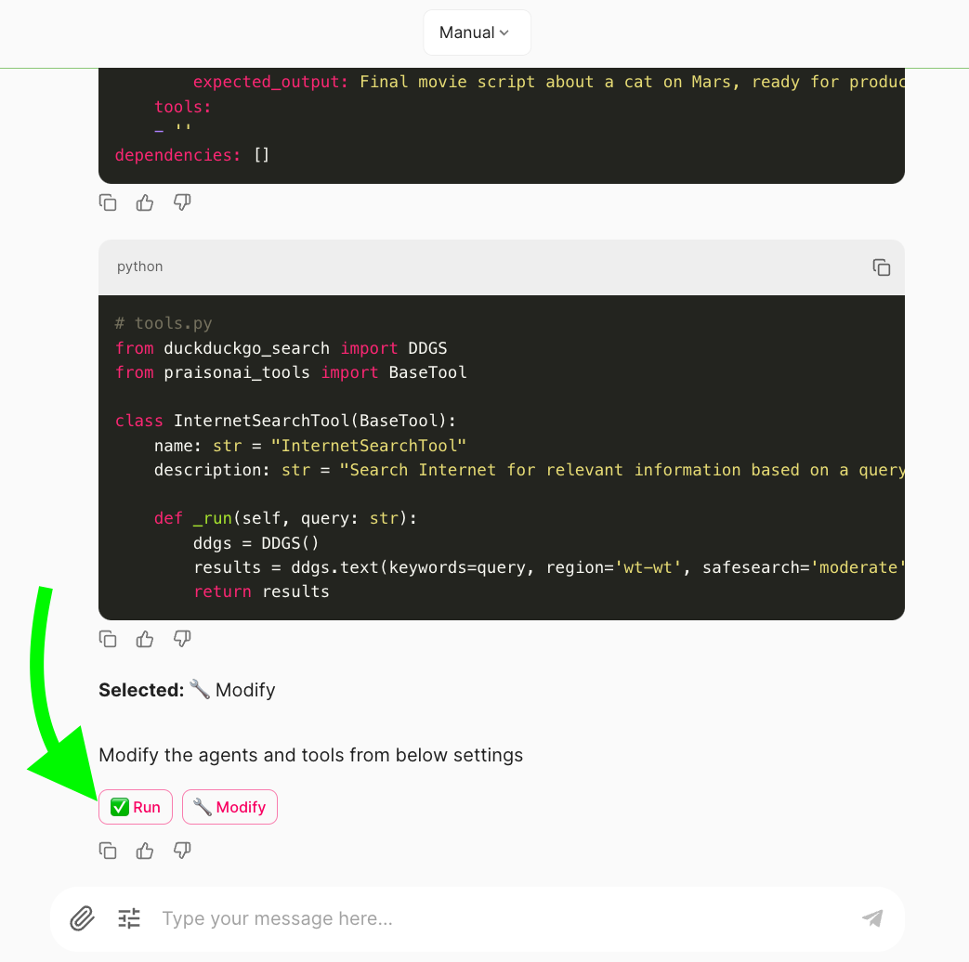Click the 'name: str = "InternetSearchTool"' line

(x=310, y=446)
